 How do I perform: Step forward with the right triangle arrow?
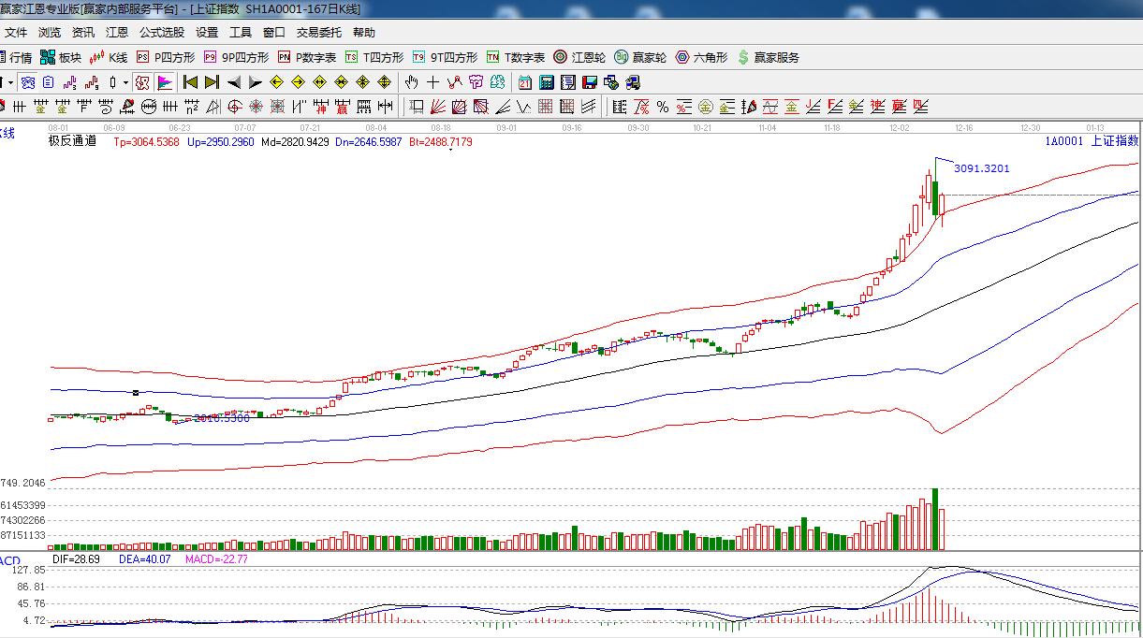click(255, 82)
